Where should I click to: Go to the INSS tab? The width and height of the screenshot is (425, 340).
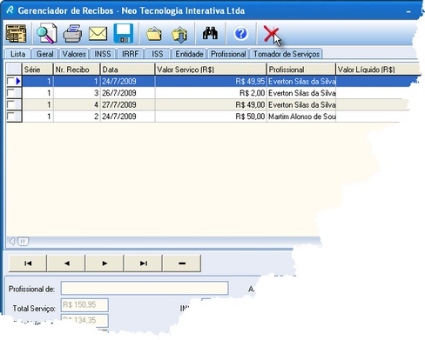click(103, 54)
